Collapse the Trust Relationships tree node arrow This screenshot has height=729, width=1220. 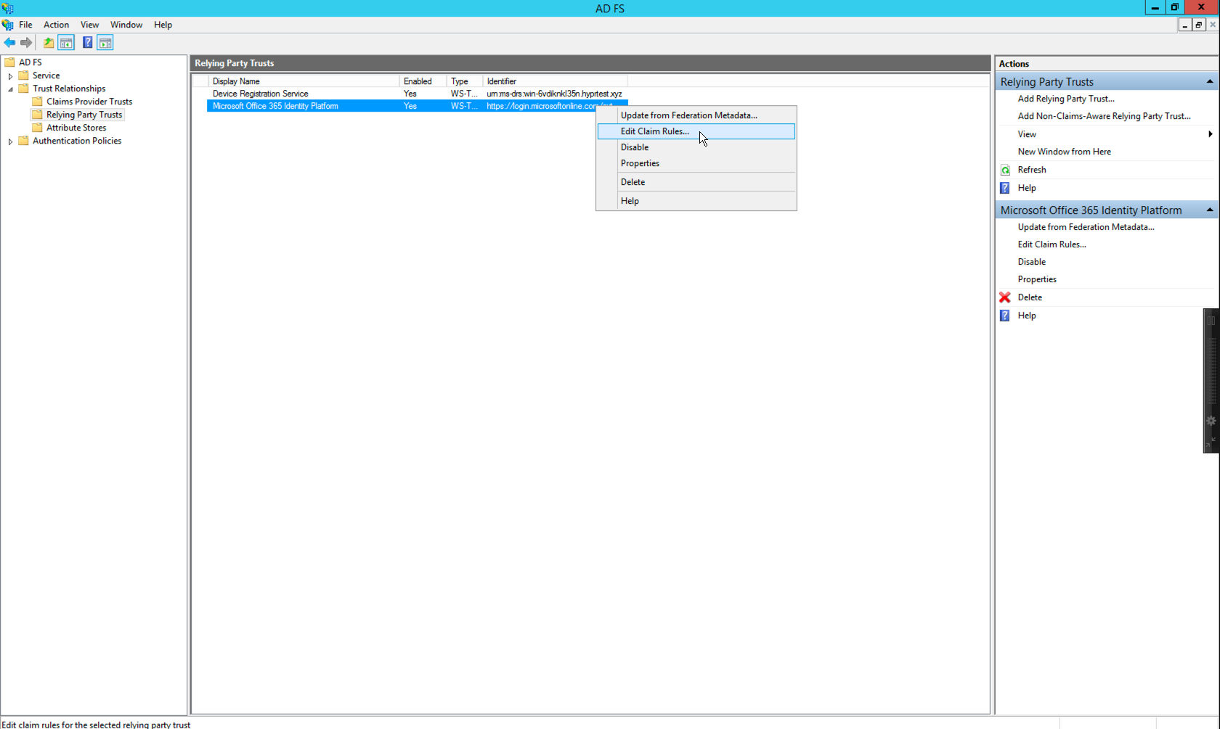coord(10,88)
